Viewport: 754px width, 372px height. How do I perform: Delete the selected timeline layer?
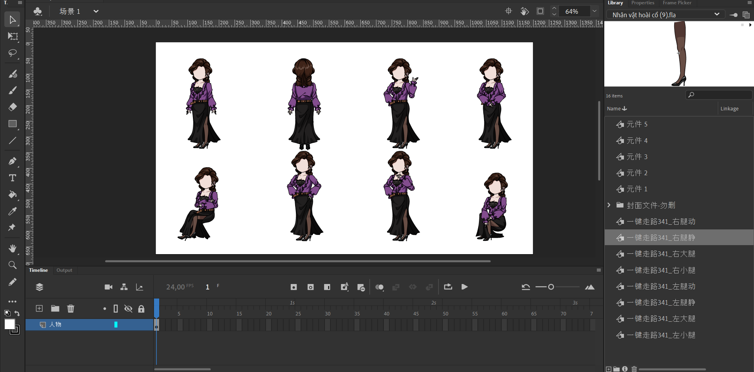[71, 308]
